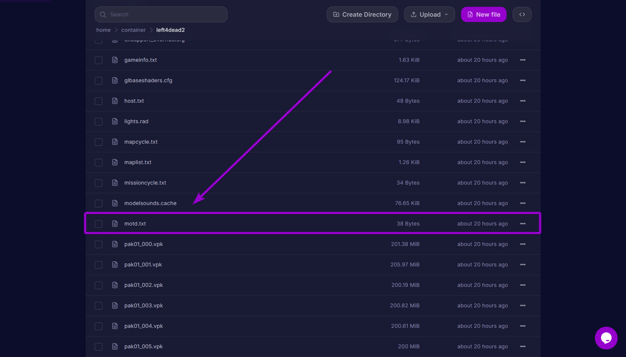This screenshot has width=626, height=357.
Task: Tick the host.txt checkbox
Action: (x=99, y=101)
